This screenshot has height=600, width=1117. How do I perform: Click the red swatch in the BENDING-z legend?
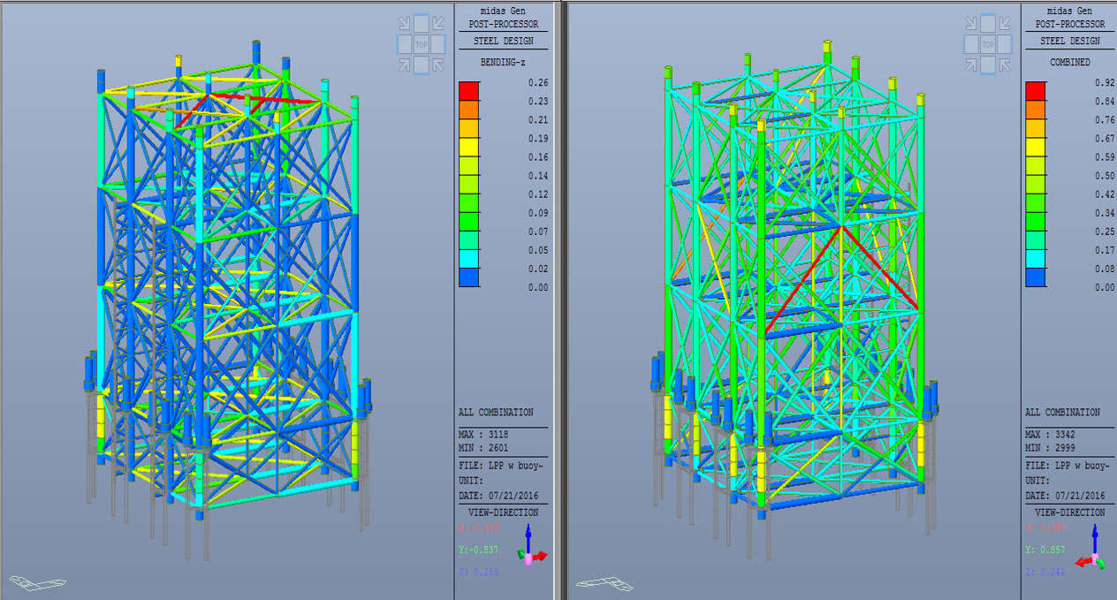(468, 91)
